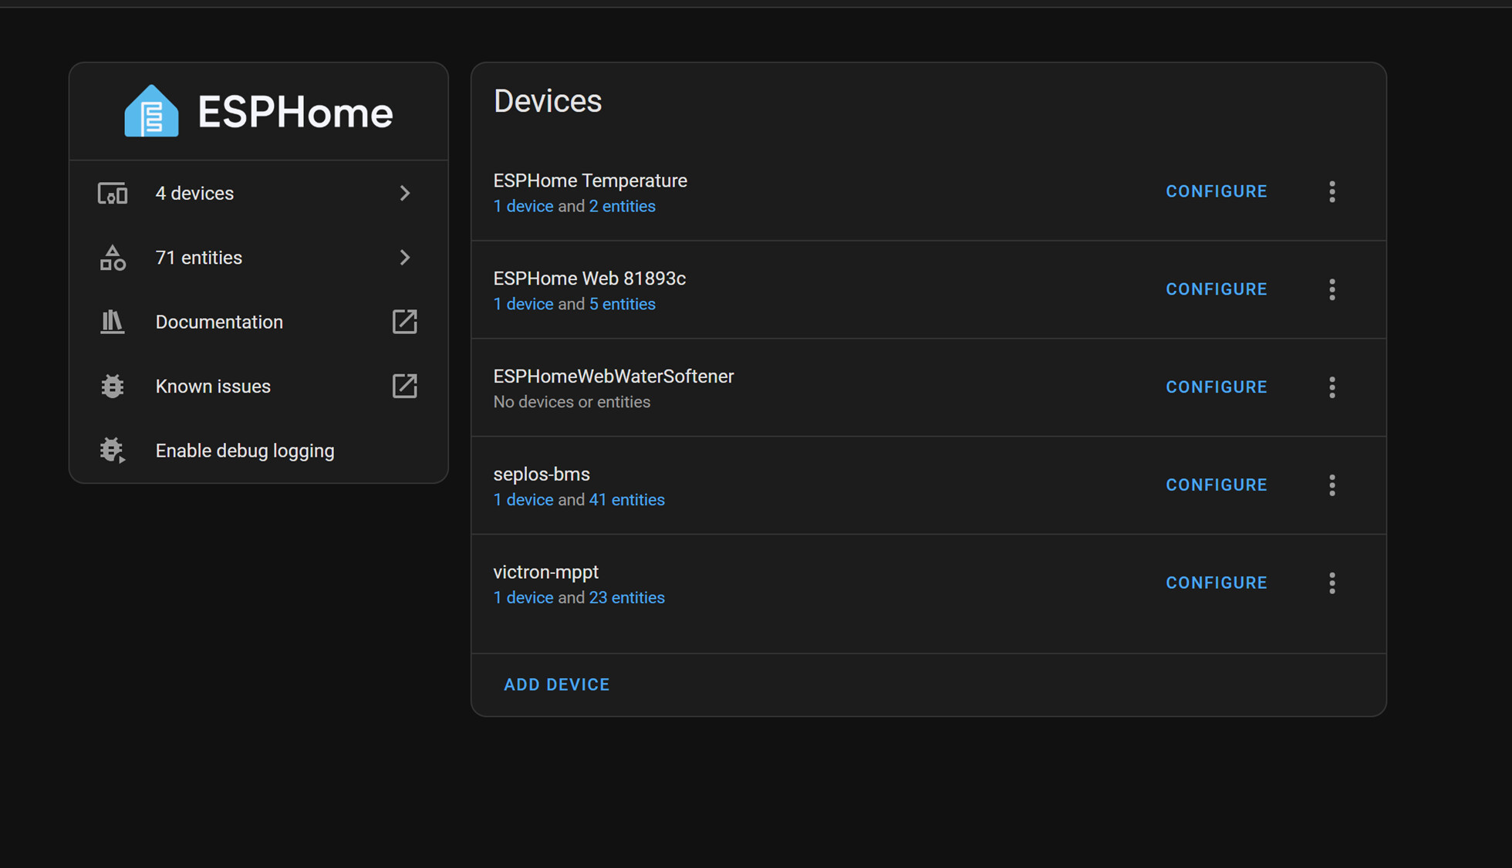Click the Known issues bug icon
Screen dimensions: 1512x868
[x=113, y=386]
